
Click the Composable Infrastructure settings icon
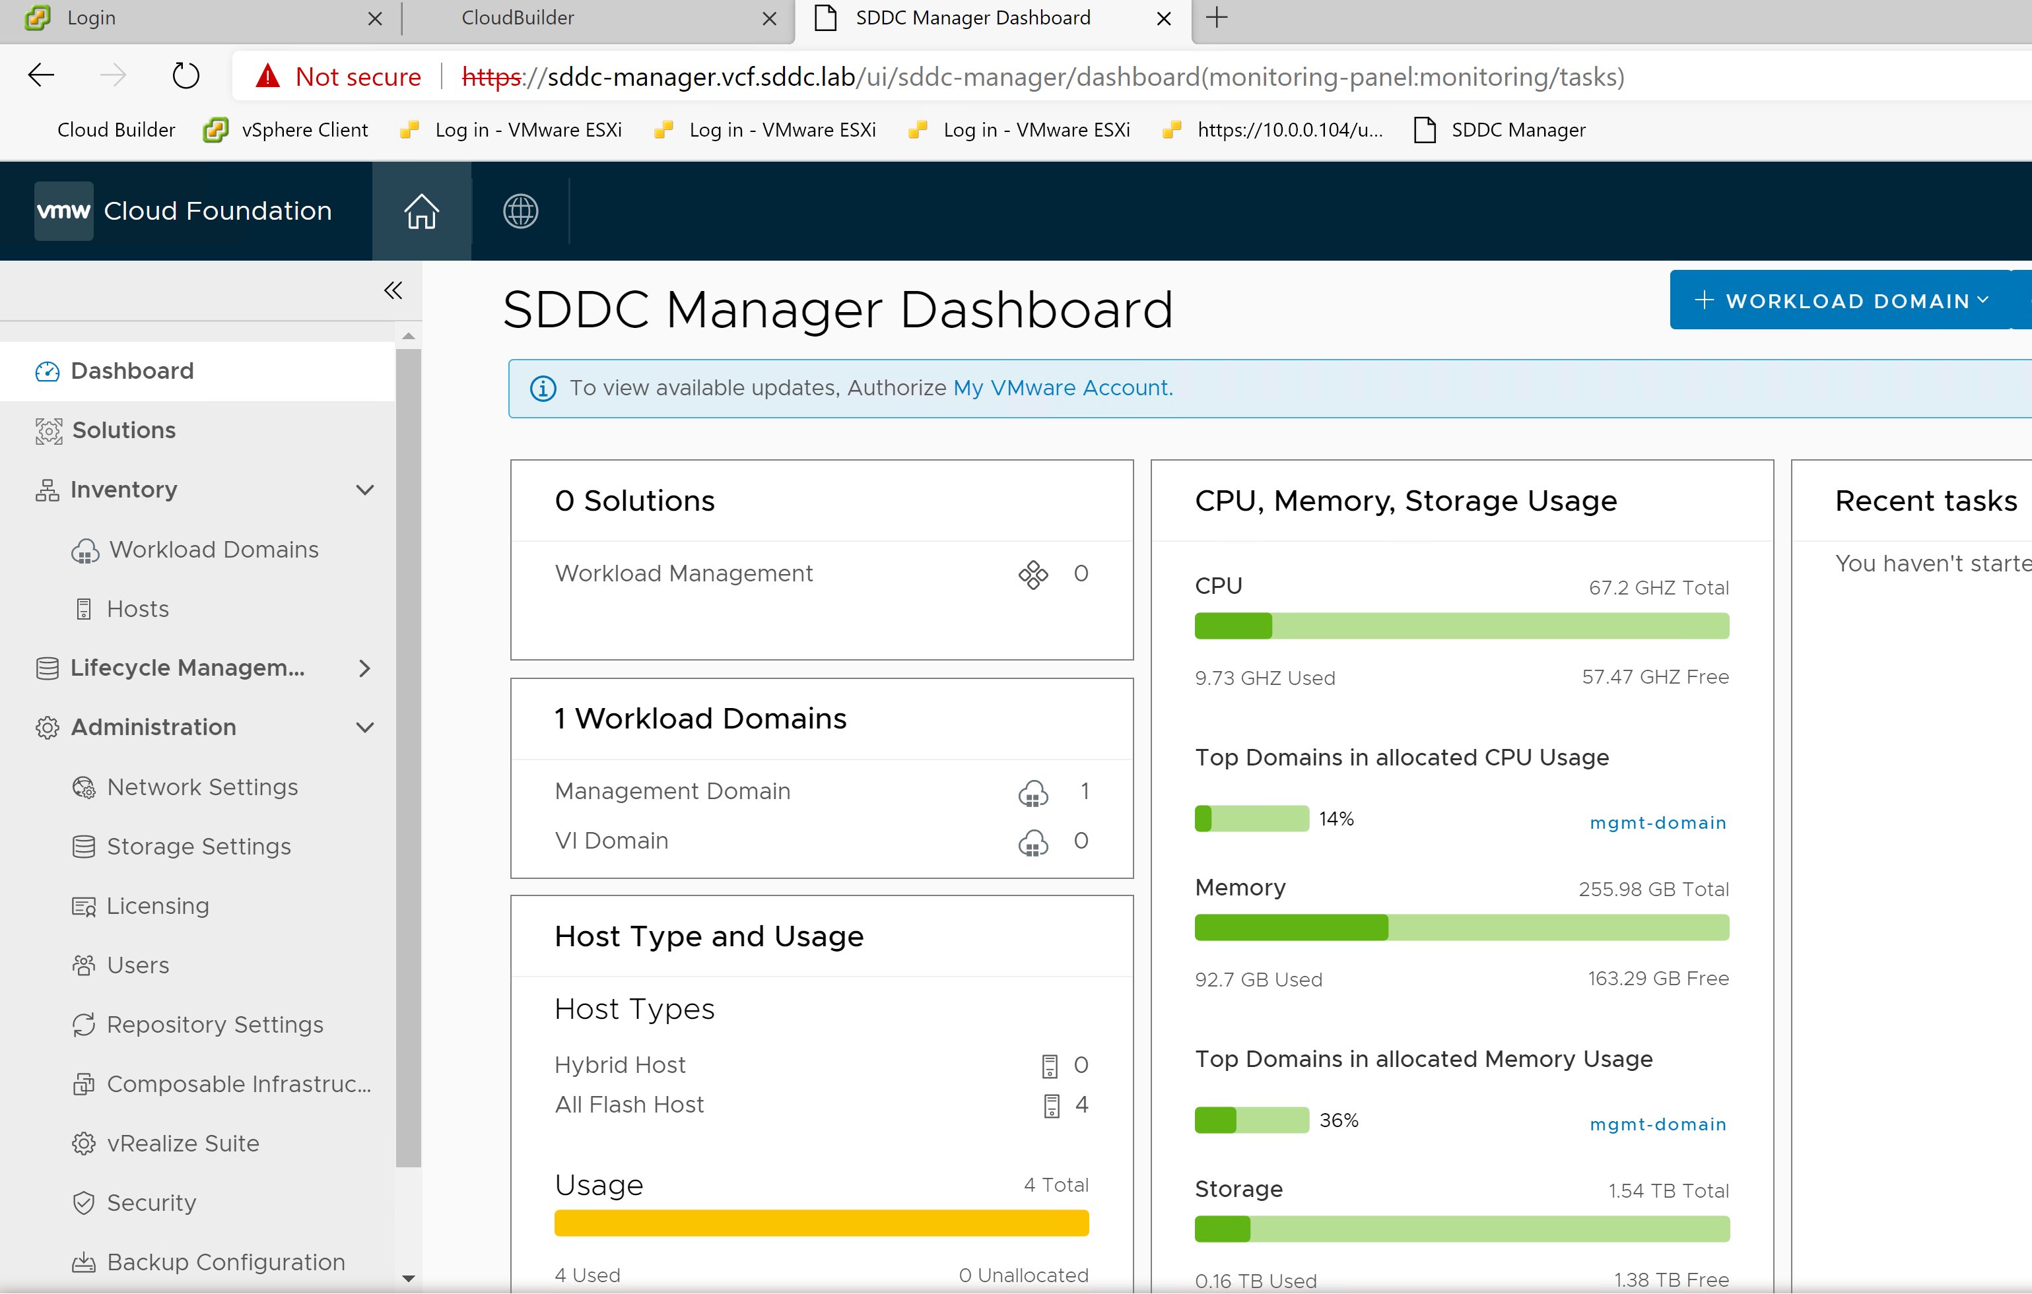(85, 1084)
